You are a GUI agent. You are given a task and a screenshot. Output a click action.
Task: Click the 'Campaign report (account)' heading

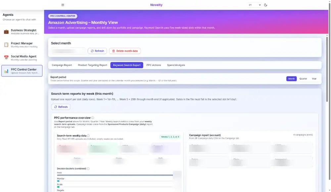click(x=205, y=135)
